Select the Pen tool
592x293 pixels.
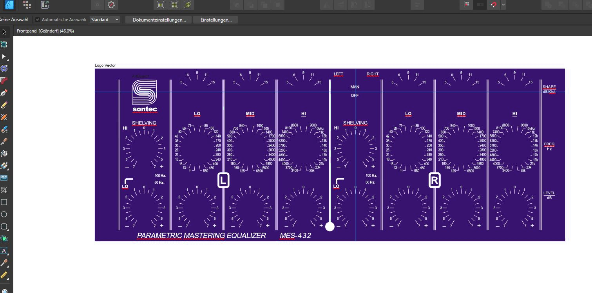point(4,93)
